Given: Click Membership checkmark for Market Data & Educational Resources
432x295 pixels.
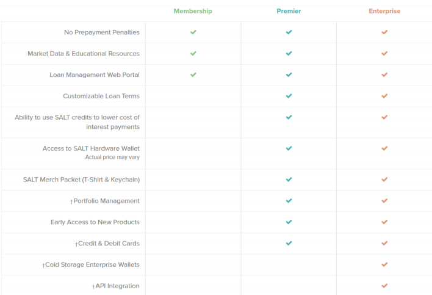Looking at the screenshot, I should click(193, 53).
